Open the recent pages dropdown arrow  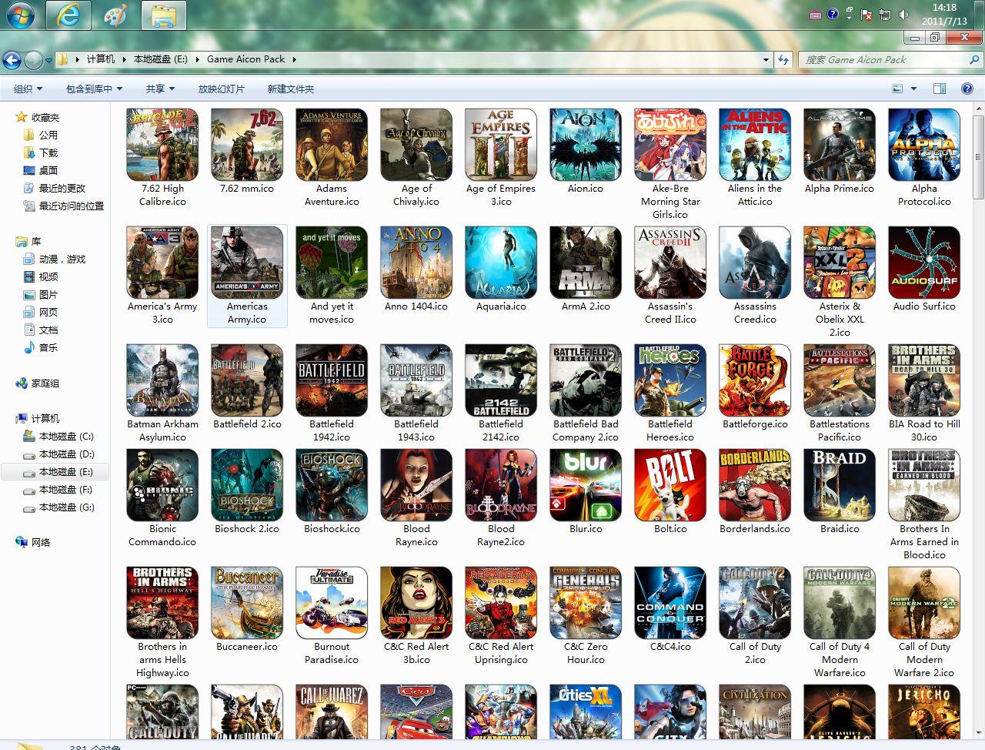point(48,59)
